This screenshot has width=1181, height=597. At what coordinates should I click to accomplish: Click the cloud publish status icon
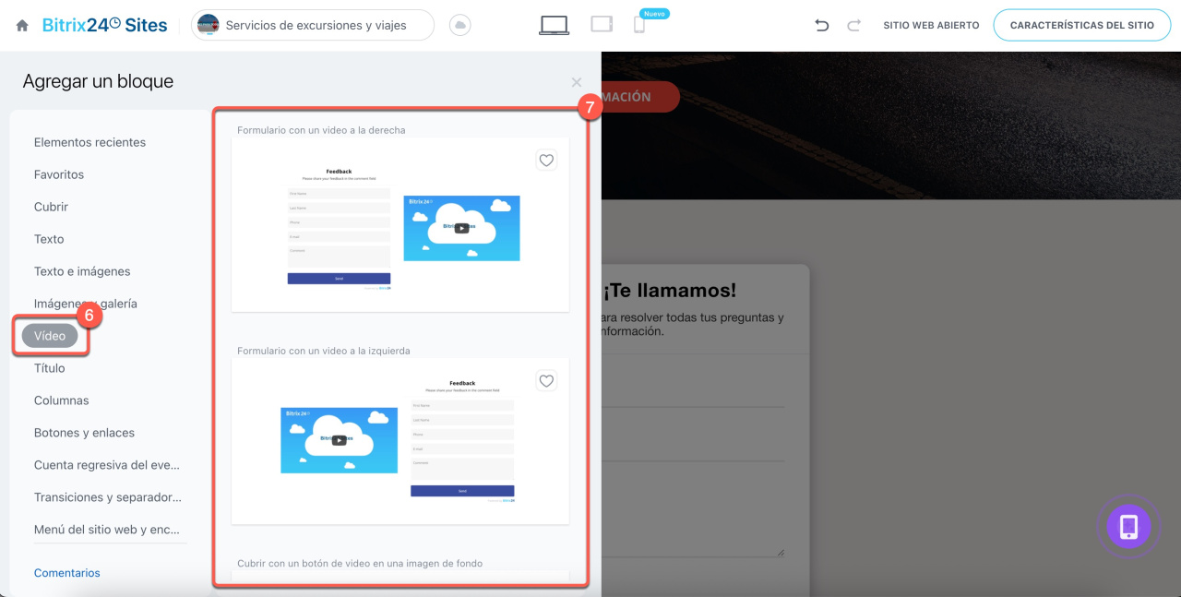click(459, 26)
